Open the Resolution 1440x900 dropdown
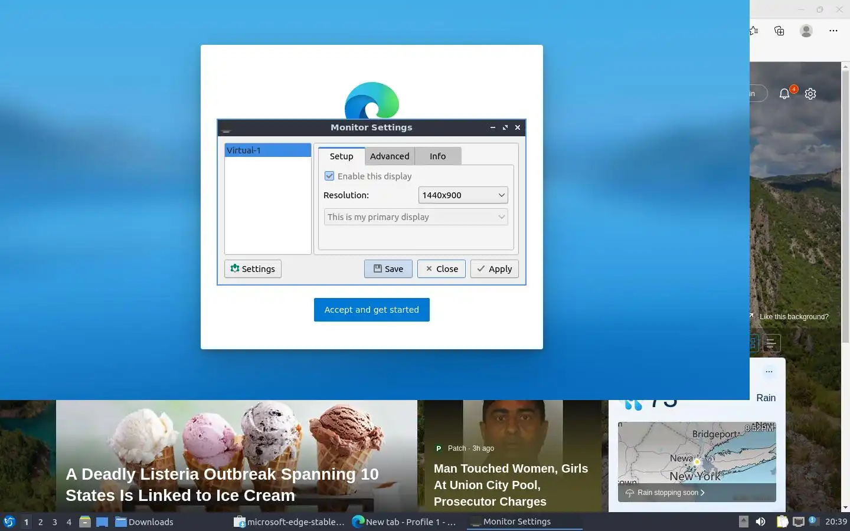This screenshot has width=850, height=531. pos(463,195)
